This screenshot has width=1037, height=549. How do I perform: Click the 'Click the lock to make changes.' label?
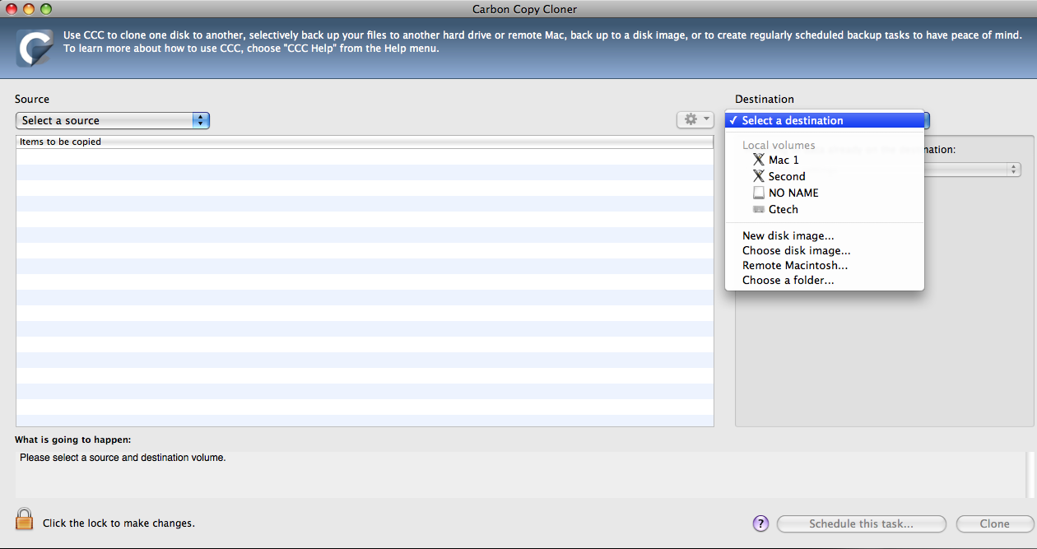tap(119, 523)
